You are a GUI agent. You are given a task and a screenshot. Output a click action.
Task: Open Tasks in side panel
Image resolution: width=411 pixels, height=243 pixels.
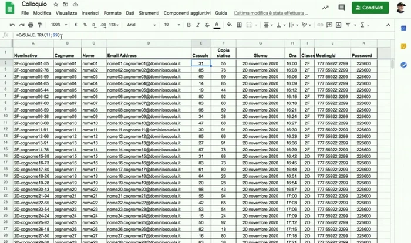404,65
